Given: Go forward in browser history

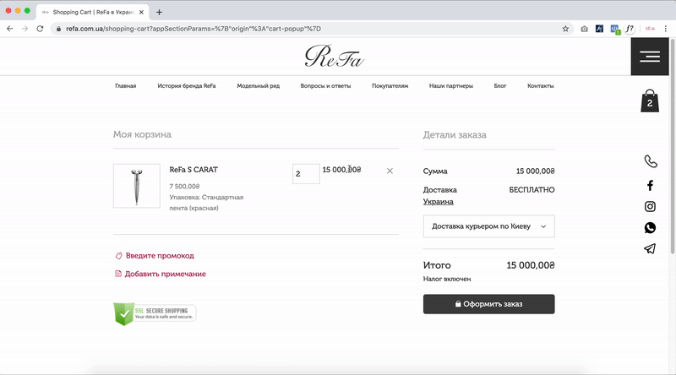Looking at the screenshot, I should tap(25, 29).
